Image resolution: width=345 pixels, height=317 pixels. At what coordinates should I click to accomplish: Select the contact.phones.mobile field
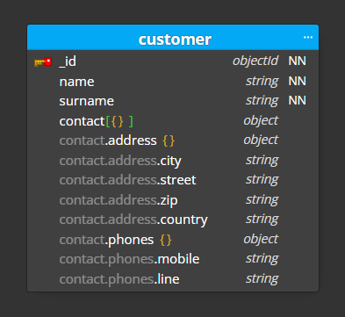(x=173, y=259)
